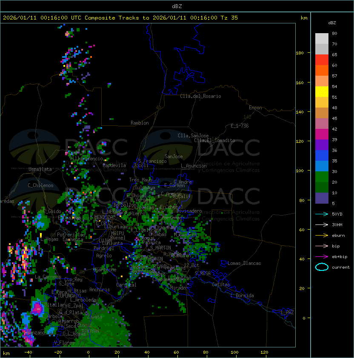
Task: Click the 120 km horizontal axis tick label
Action: pos(264,352)
